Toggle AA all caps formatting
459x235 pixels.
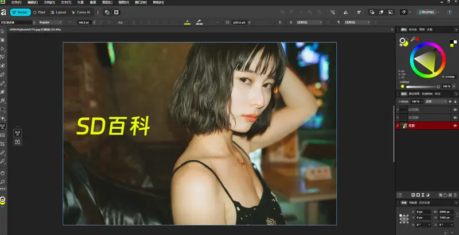click(x=120, y=22)
